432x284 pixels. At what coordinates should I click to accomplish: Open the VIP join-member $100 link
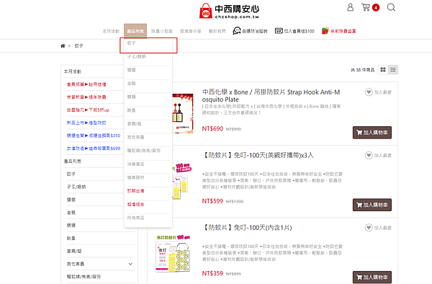[x=294, y=31]
